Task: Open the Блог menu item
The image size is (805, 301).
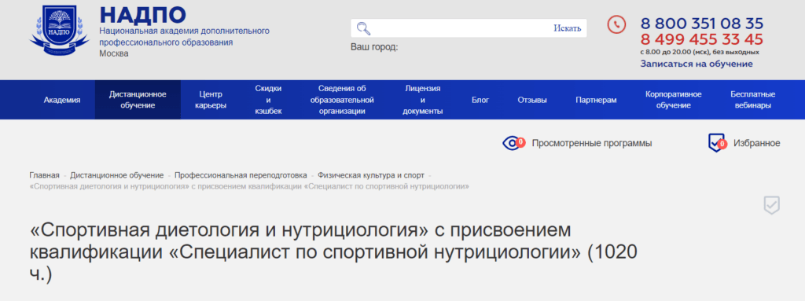Action: click(x=480, y=100)
